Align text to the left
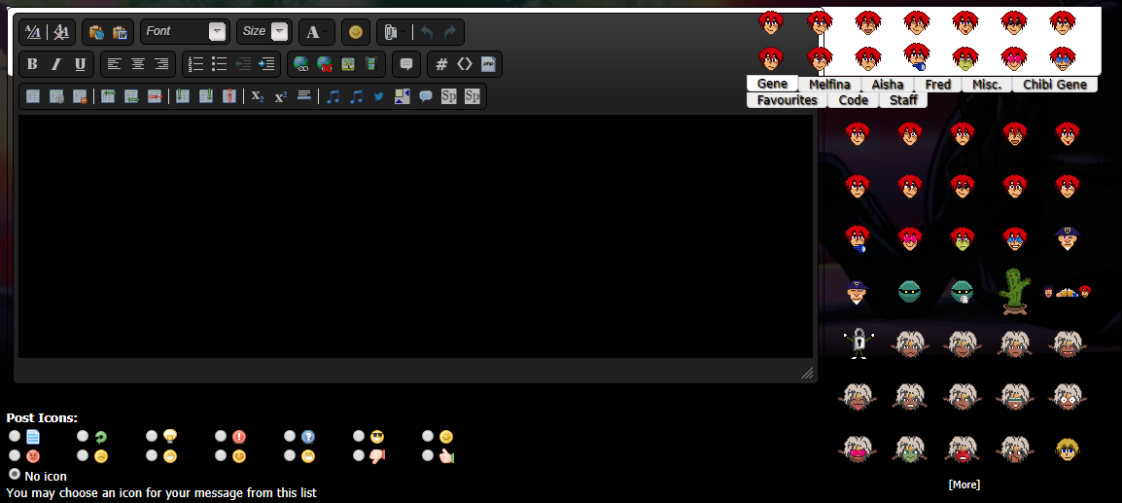The width and height of the screenshot is (1122, 503). 114,64
